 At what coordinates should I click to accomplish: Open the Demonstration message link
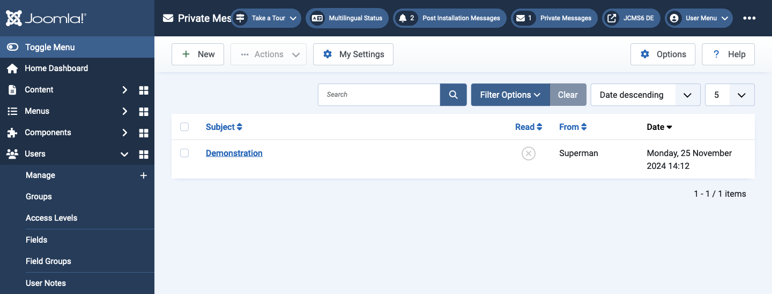234,153
